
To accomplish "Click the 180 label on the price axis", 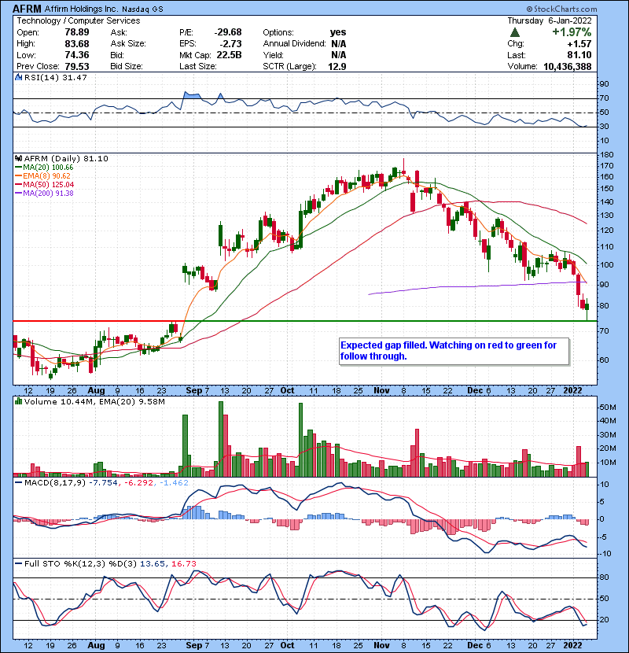I will [x=607, y=154].
